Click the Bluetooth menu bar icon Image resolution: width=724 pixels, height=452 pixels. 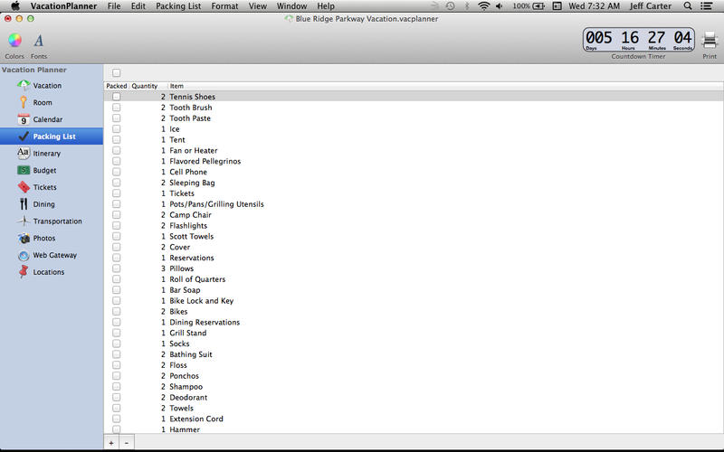point(467,6)
